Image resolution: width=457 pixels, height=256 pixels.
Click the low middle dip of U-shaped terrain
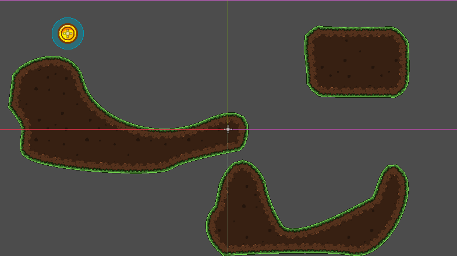[x=314, y=233]
